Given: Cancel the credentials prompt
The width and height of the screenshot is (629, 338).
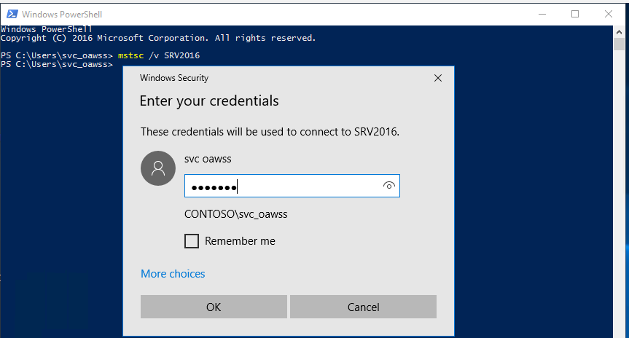Looking at the screenshot, I should click(x=363, y=307).
